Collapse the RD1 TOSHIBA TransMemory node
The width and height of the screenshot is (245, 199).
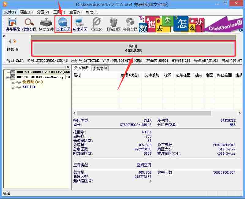[x=7, y=77]
